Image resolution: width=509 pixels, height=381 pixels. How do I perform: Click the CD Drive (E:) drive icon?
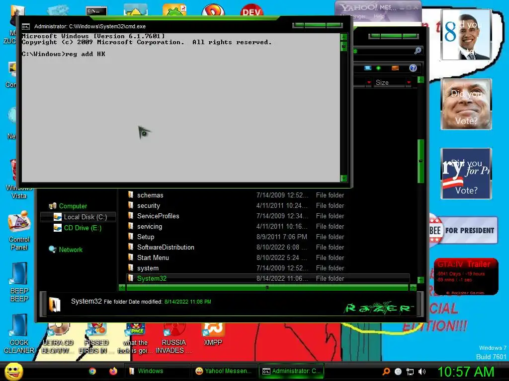pyautogui.click(x=58, y=228)
